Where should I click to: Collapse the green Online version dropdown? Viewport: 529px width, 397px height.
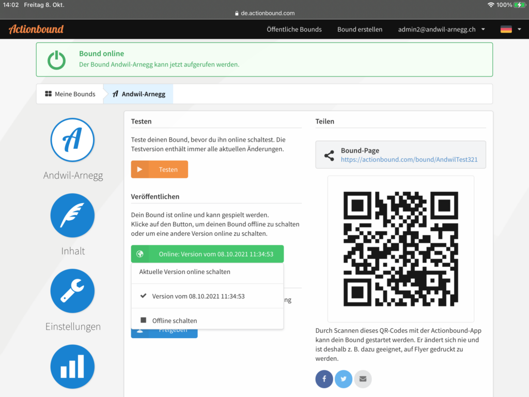click(x=207, y=254)
